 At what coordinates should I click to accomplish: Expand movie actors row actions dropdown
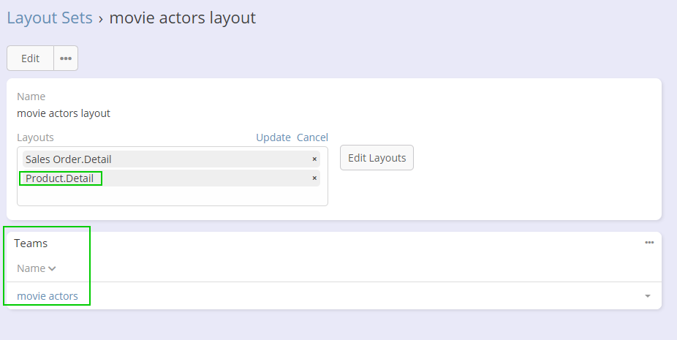648,296
